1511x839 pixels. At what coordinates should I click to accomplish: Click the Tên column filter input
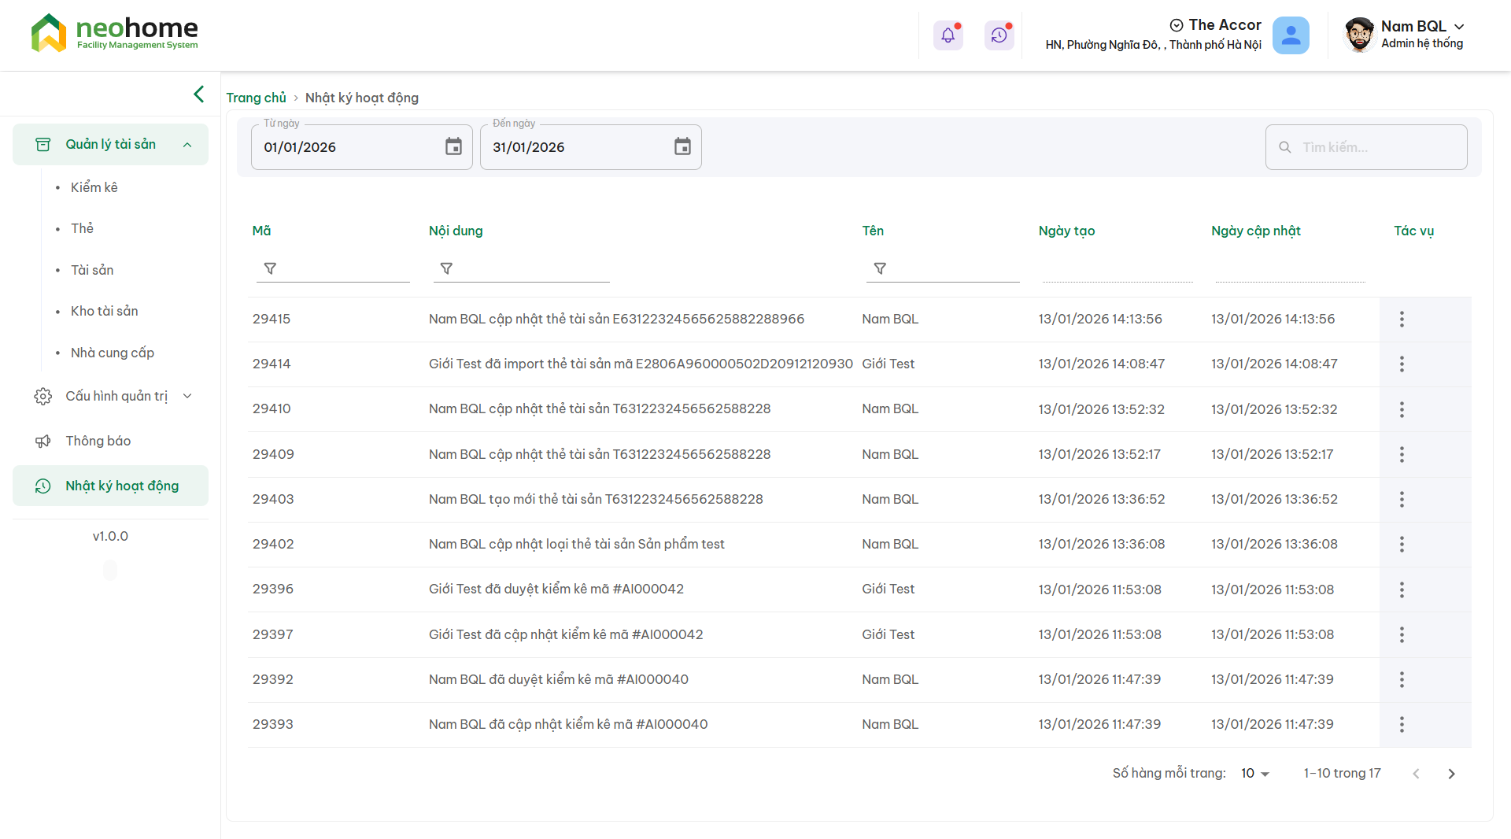[x=952, y=269]
